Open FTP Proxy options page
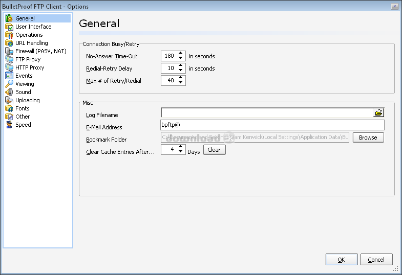 point(28,59)
